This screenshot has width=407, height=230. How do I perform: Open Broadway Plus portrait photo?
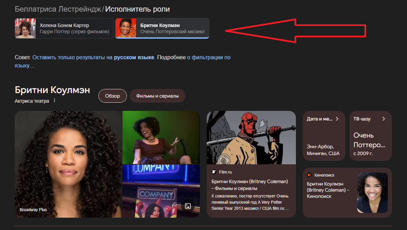pyautogui.click(x=68, y=164)
